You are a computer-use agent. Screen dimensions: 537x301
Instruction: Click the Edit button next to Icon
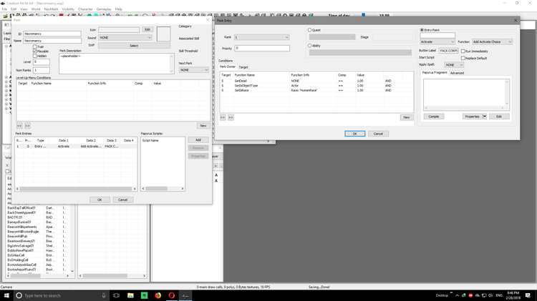[x=147, y=30]
